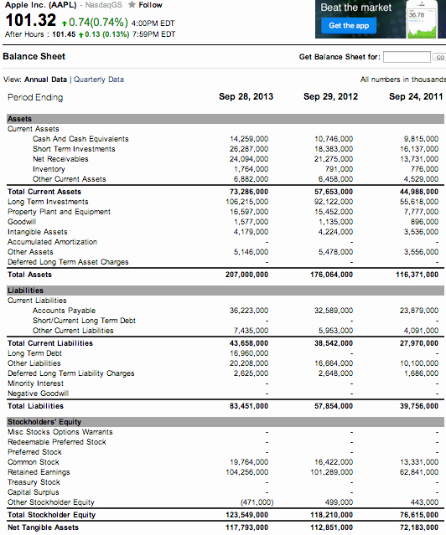Screen dimensions: 446x535
Task: Click the 104,256,000 retained earnings value
Action: [247, 472]
